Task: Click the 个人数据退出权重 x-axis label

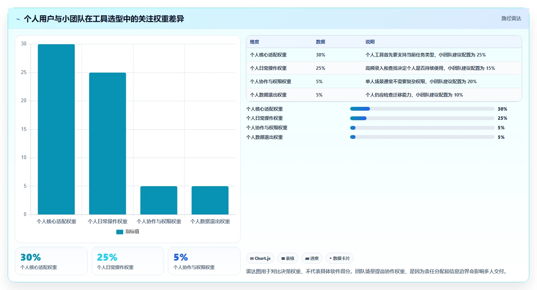Action: 210,221
